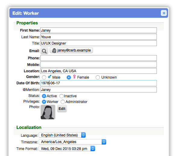Focus the Location field
This screenshot has width=178, height=156.
[99, 71]
